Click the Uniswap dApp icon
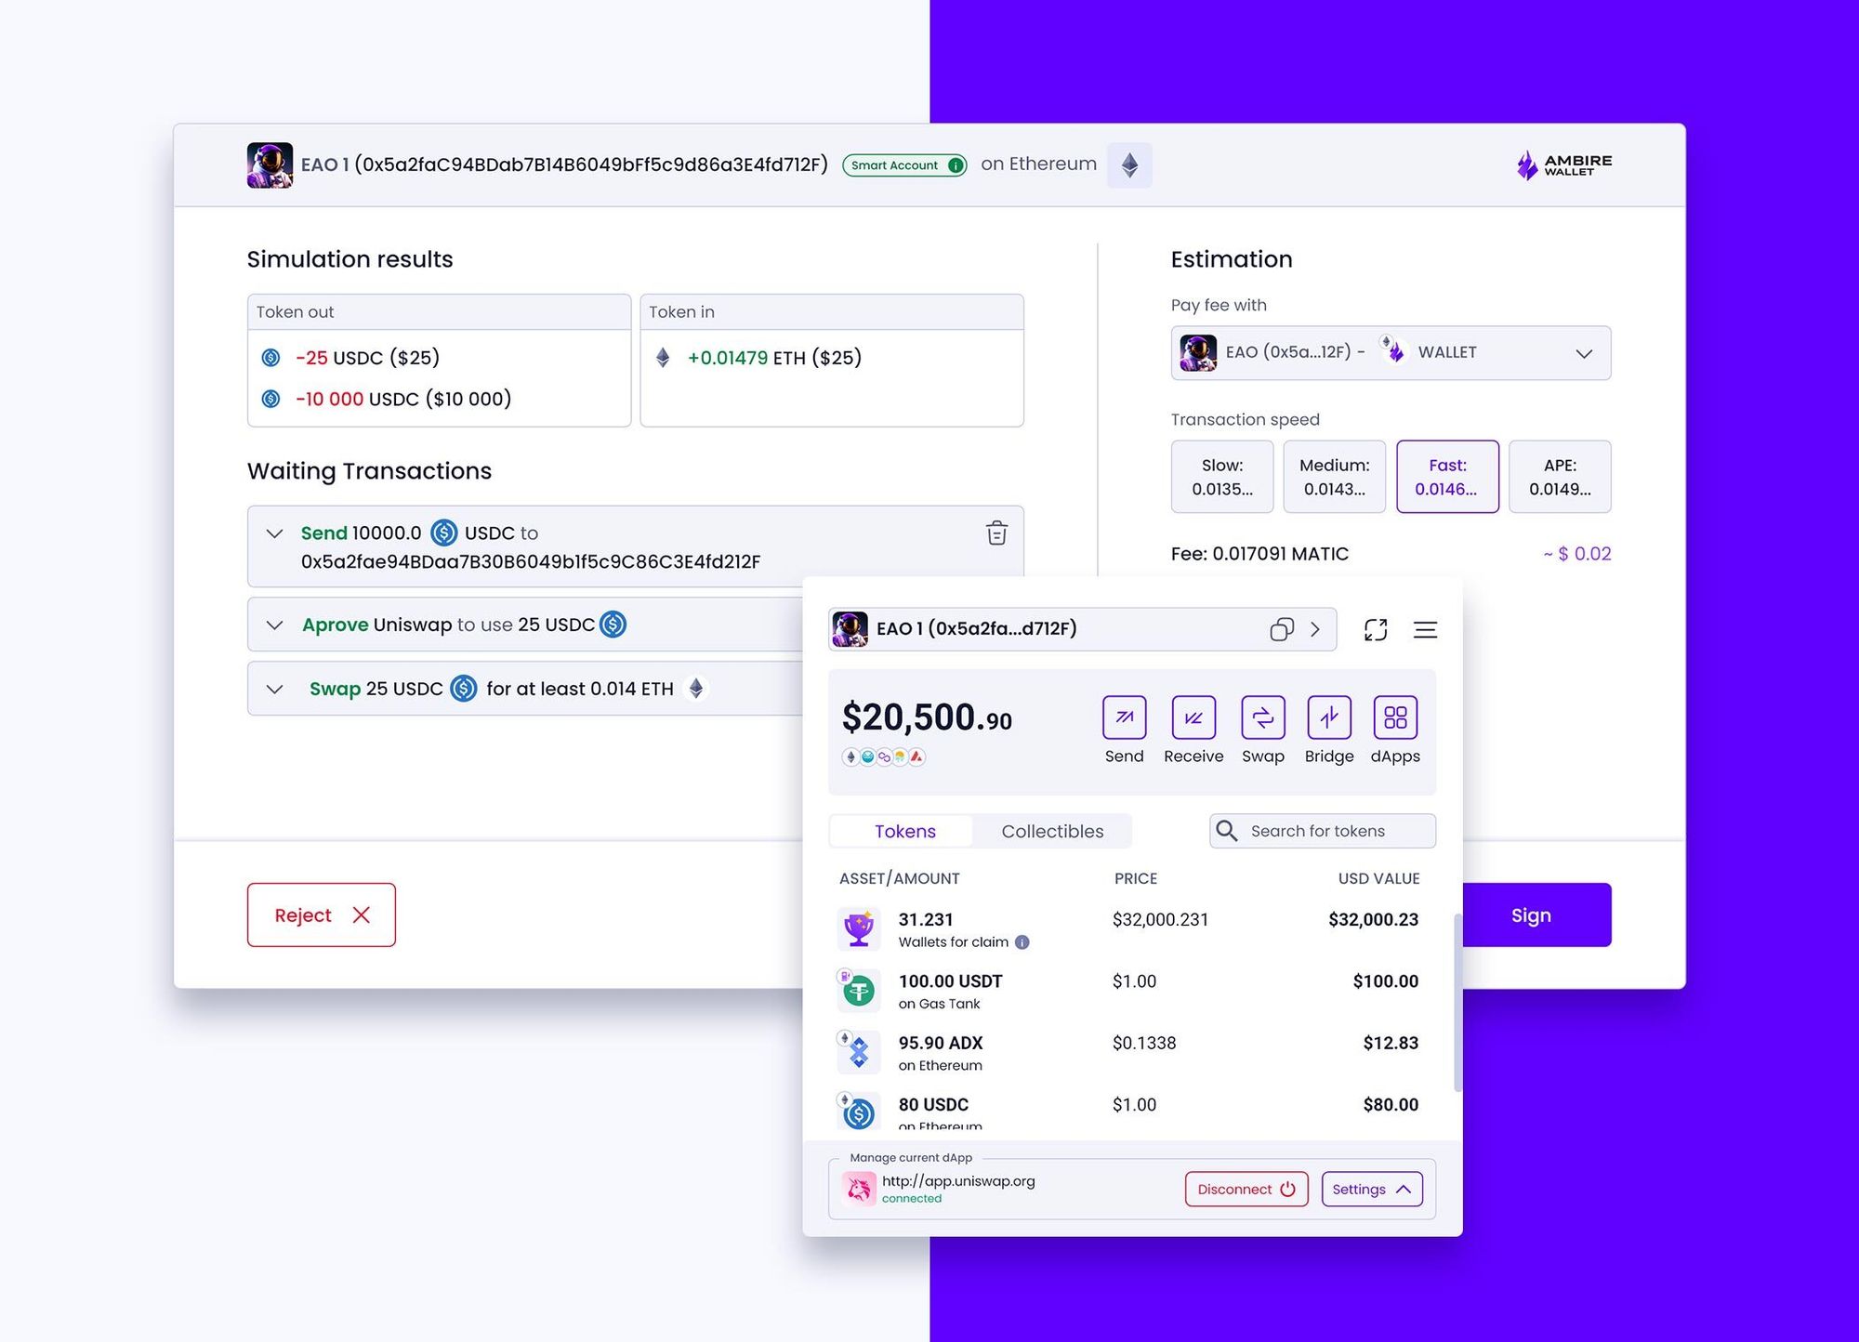The width and height of the screenshot is (1859, 1342). click(x=859, y=1188)
